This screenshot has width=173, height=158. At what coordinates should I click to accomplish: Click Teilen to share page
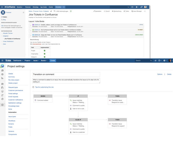126,11
